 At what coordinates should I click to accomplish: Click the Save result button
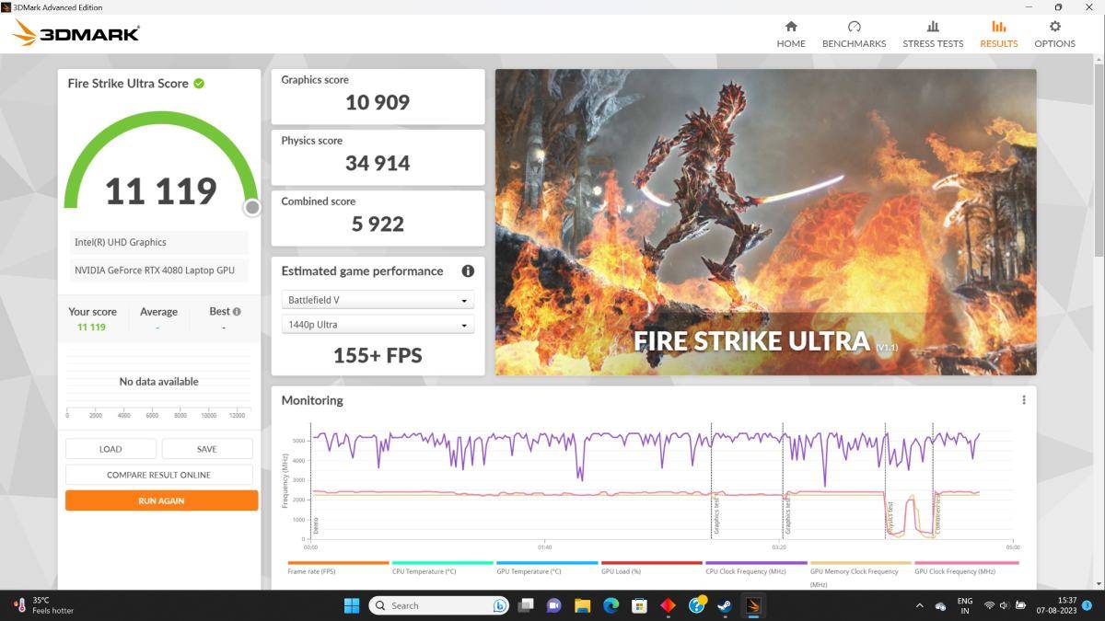point(207,449)
